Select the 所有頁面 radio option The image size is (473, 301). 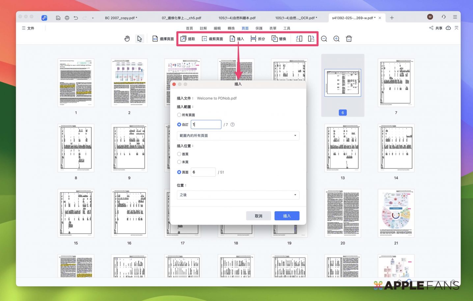tap(179, 115)
